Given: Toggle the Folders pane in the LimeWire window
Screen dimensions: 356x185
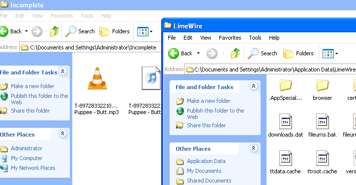Looking at the screenshot, I should (x=298, y=53).
